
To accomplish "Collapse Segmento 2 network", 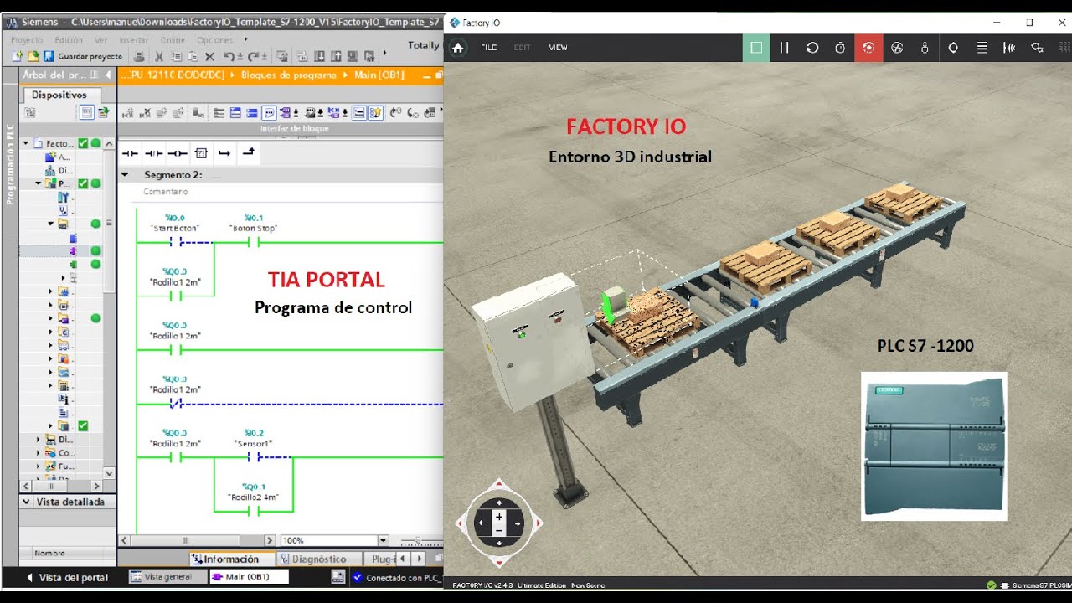I will click(x=126, y=175).
